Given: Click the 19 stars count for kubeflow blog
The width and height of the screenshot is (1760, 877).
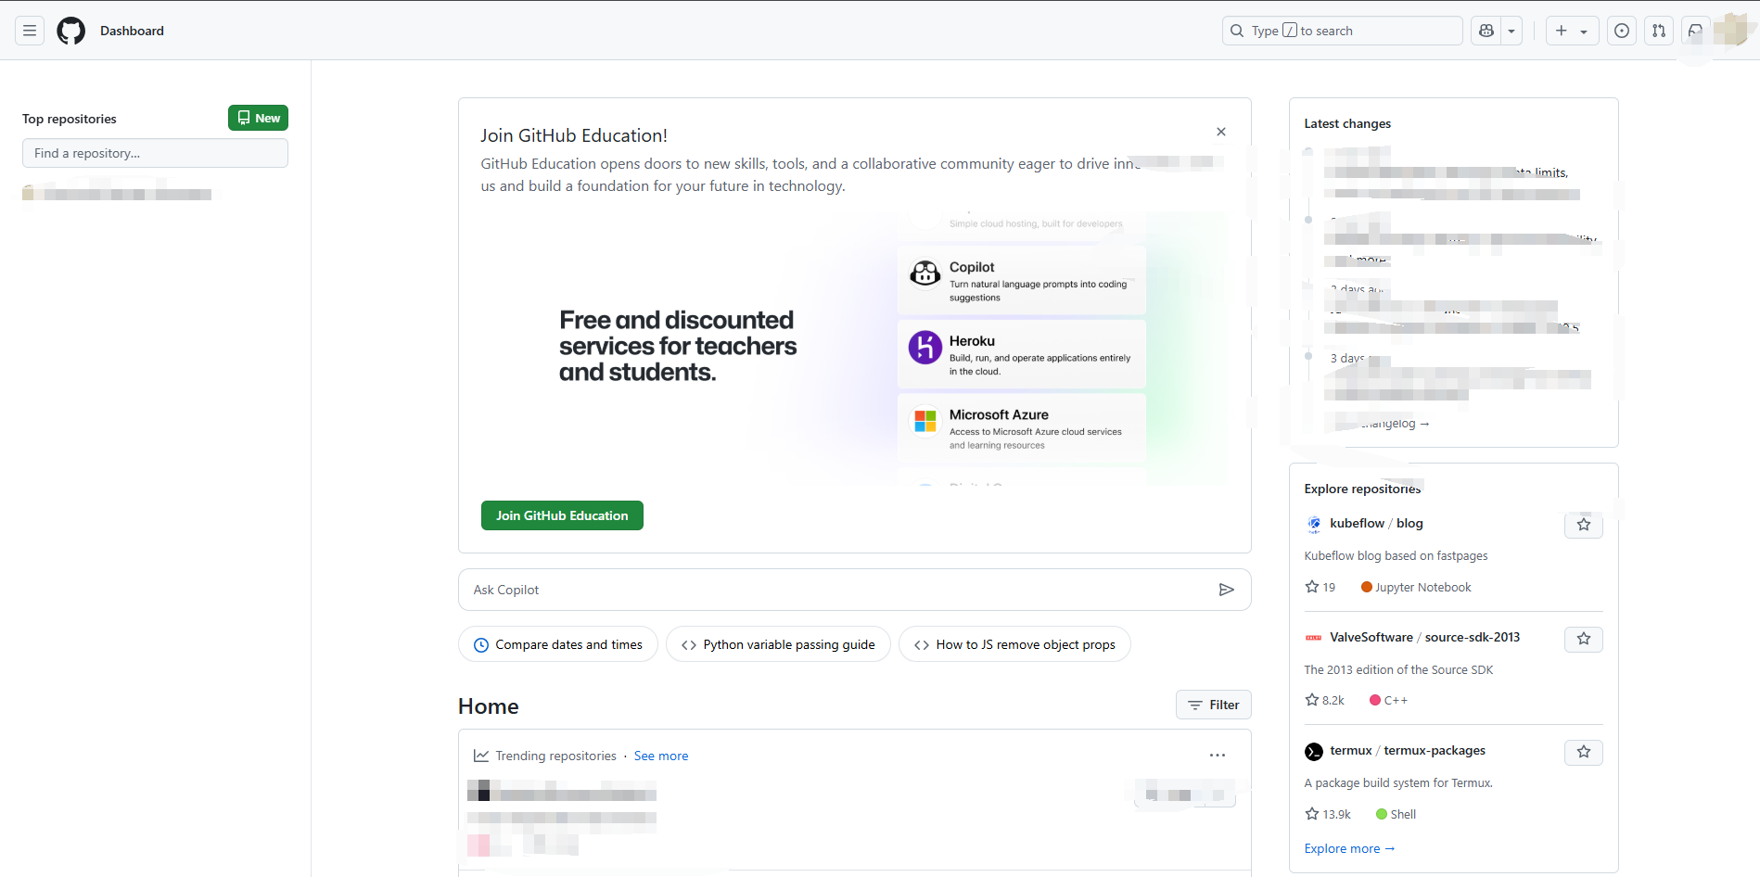Looking at the screenshot, I should pyautogui.click(x=1320, y=587).
